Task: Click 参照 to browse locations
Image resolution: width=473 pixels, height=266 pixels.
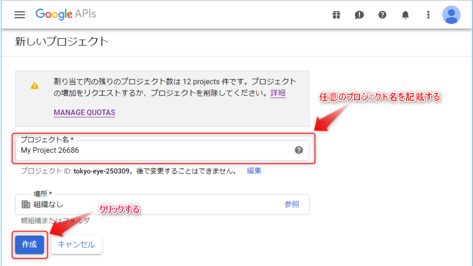Action: 291,205
